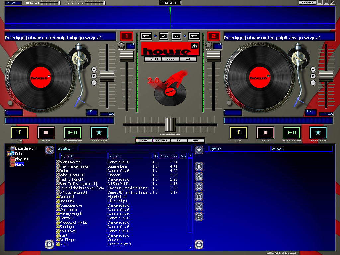This screenshot has height=255, width=340.
Task: Click the disc with sparkle icon
Action: pyautogui.click(x=199, y=177)
